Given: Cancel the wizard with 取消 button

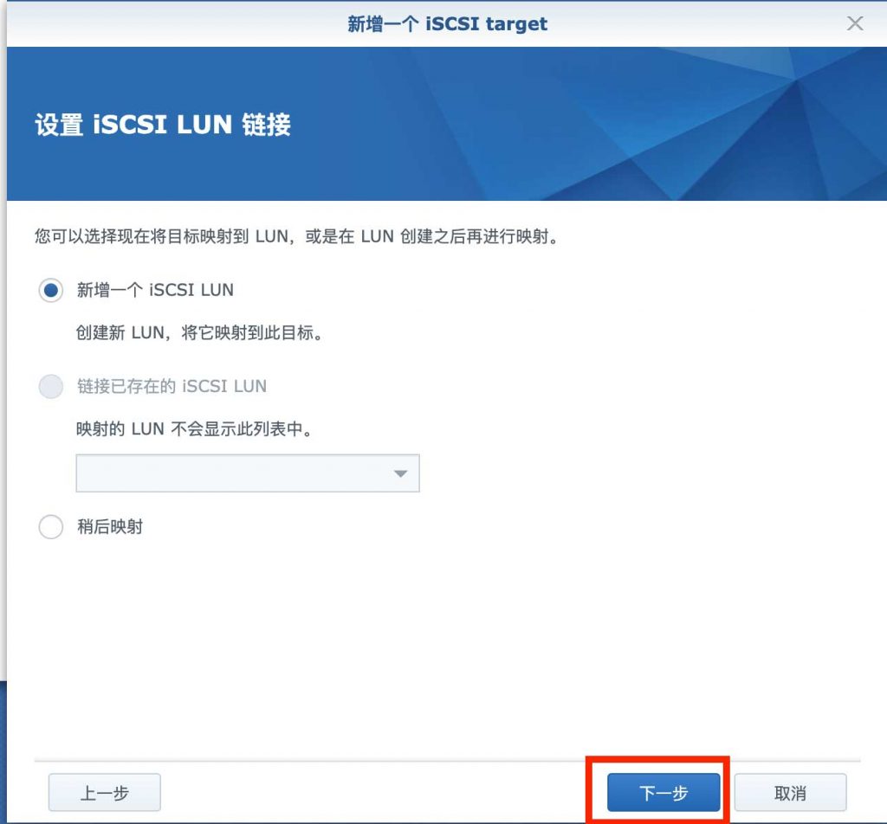Looking at the screenshot, I should [790, 793].
